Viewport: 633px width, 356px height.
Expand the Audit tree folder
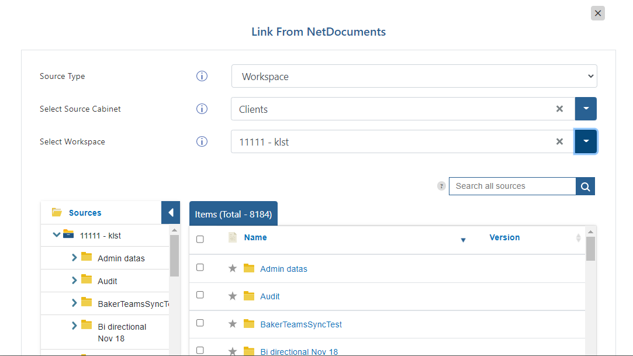click(74, 280)
